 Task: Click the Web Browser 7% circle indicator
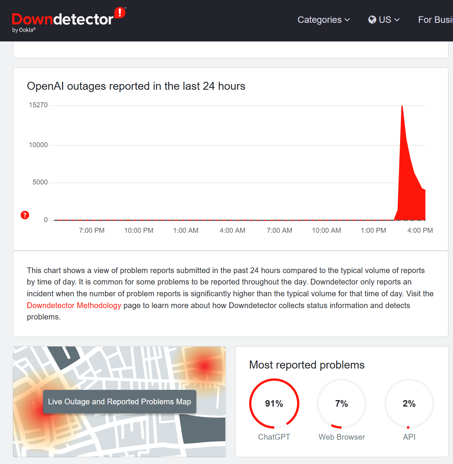coord(341,404)
